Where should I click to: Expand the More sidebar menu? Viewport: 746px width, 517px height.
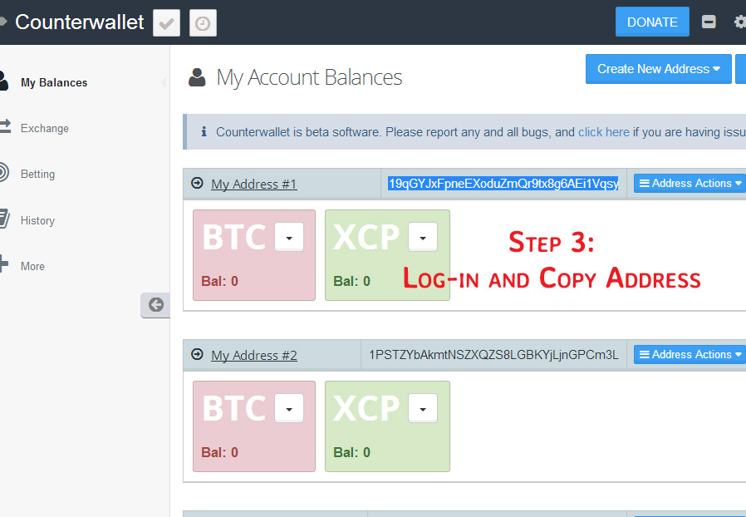click(33, 266)
